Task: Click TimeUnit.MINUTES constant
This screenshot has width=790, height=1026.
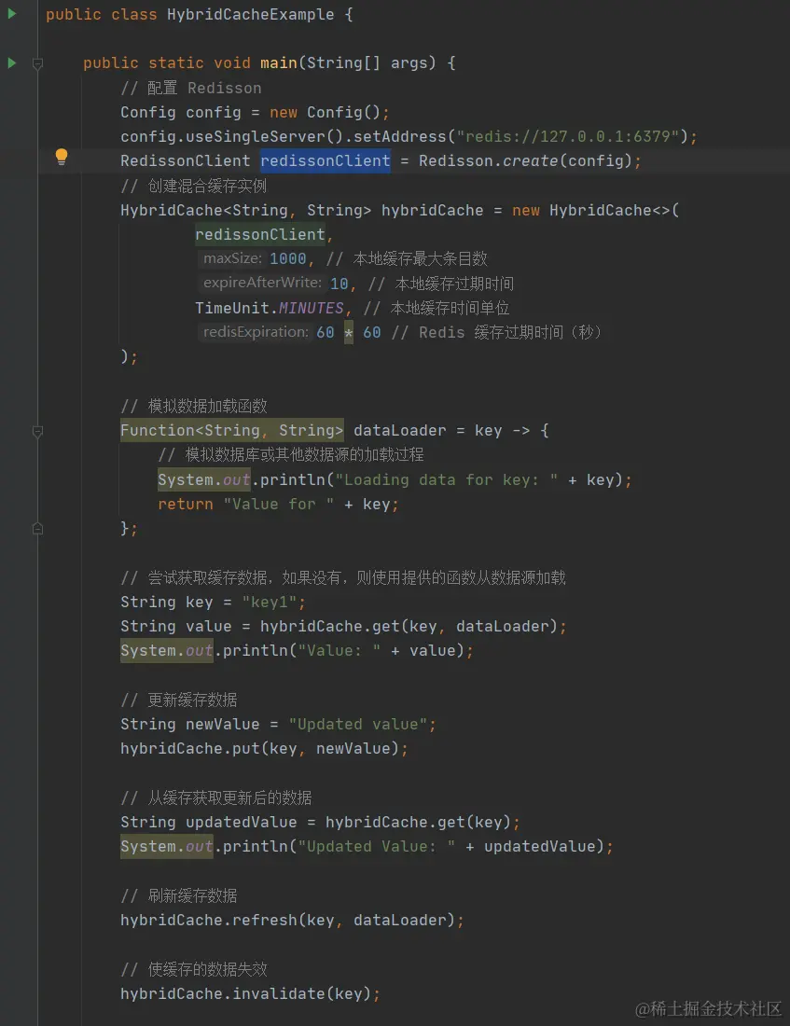Action: click(269, 308)
